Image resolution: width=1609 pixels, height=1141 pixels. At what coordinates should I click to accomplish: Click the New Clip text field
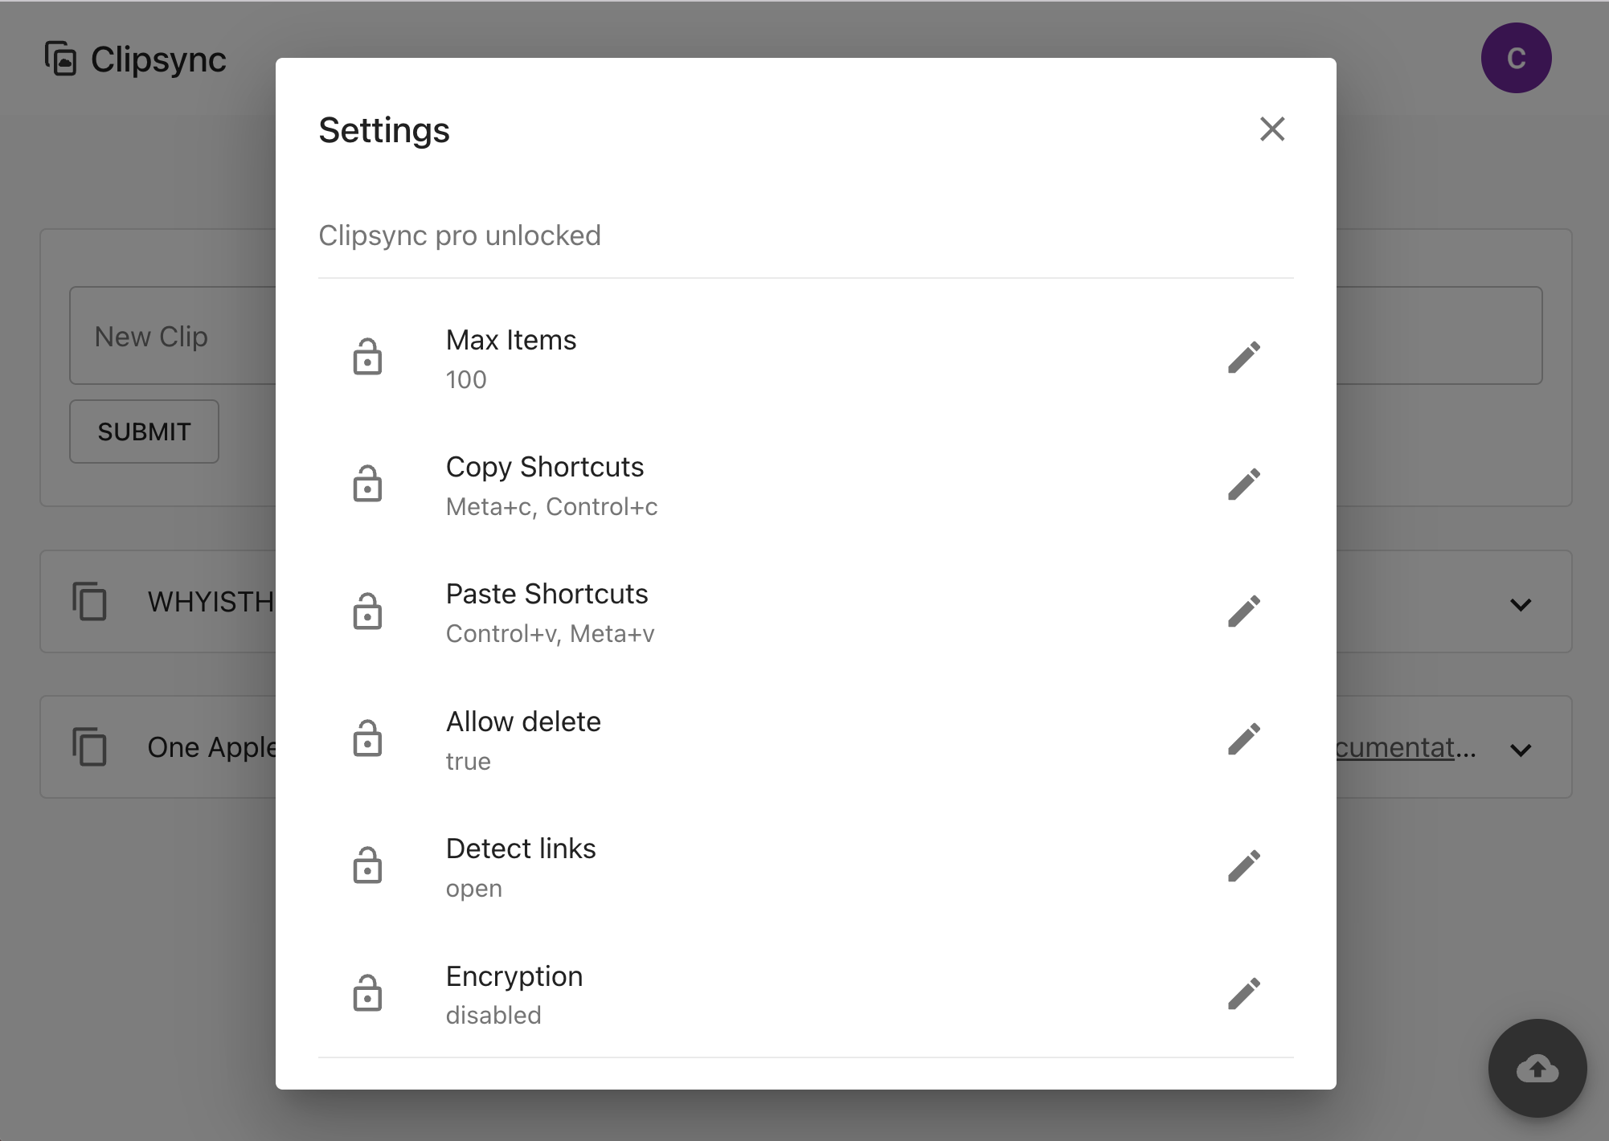point(173,336)
